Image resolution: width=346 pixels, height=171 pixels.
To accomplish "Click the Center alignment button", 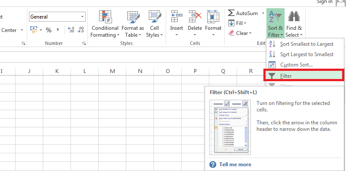I will click(x=9, y=30).
